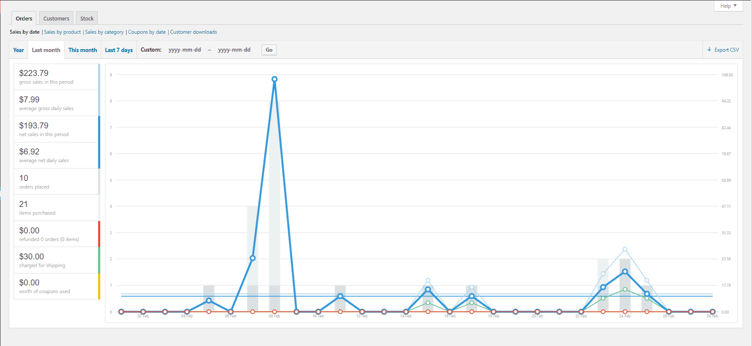The width and height of the screenshot is (752, 346).
Task: Select This month range
Action: click(x=83, y=50)
